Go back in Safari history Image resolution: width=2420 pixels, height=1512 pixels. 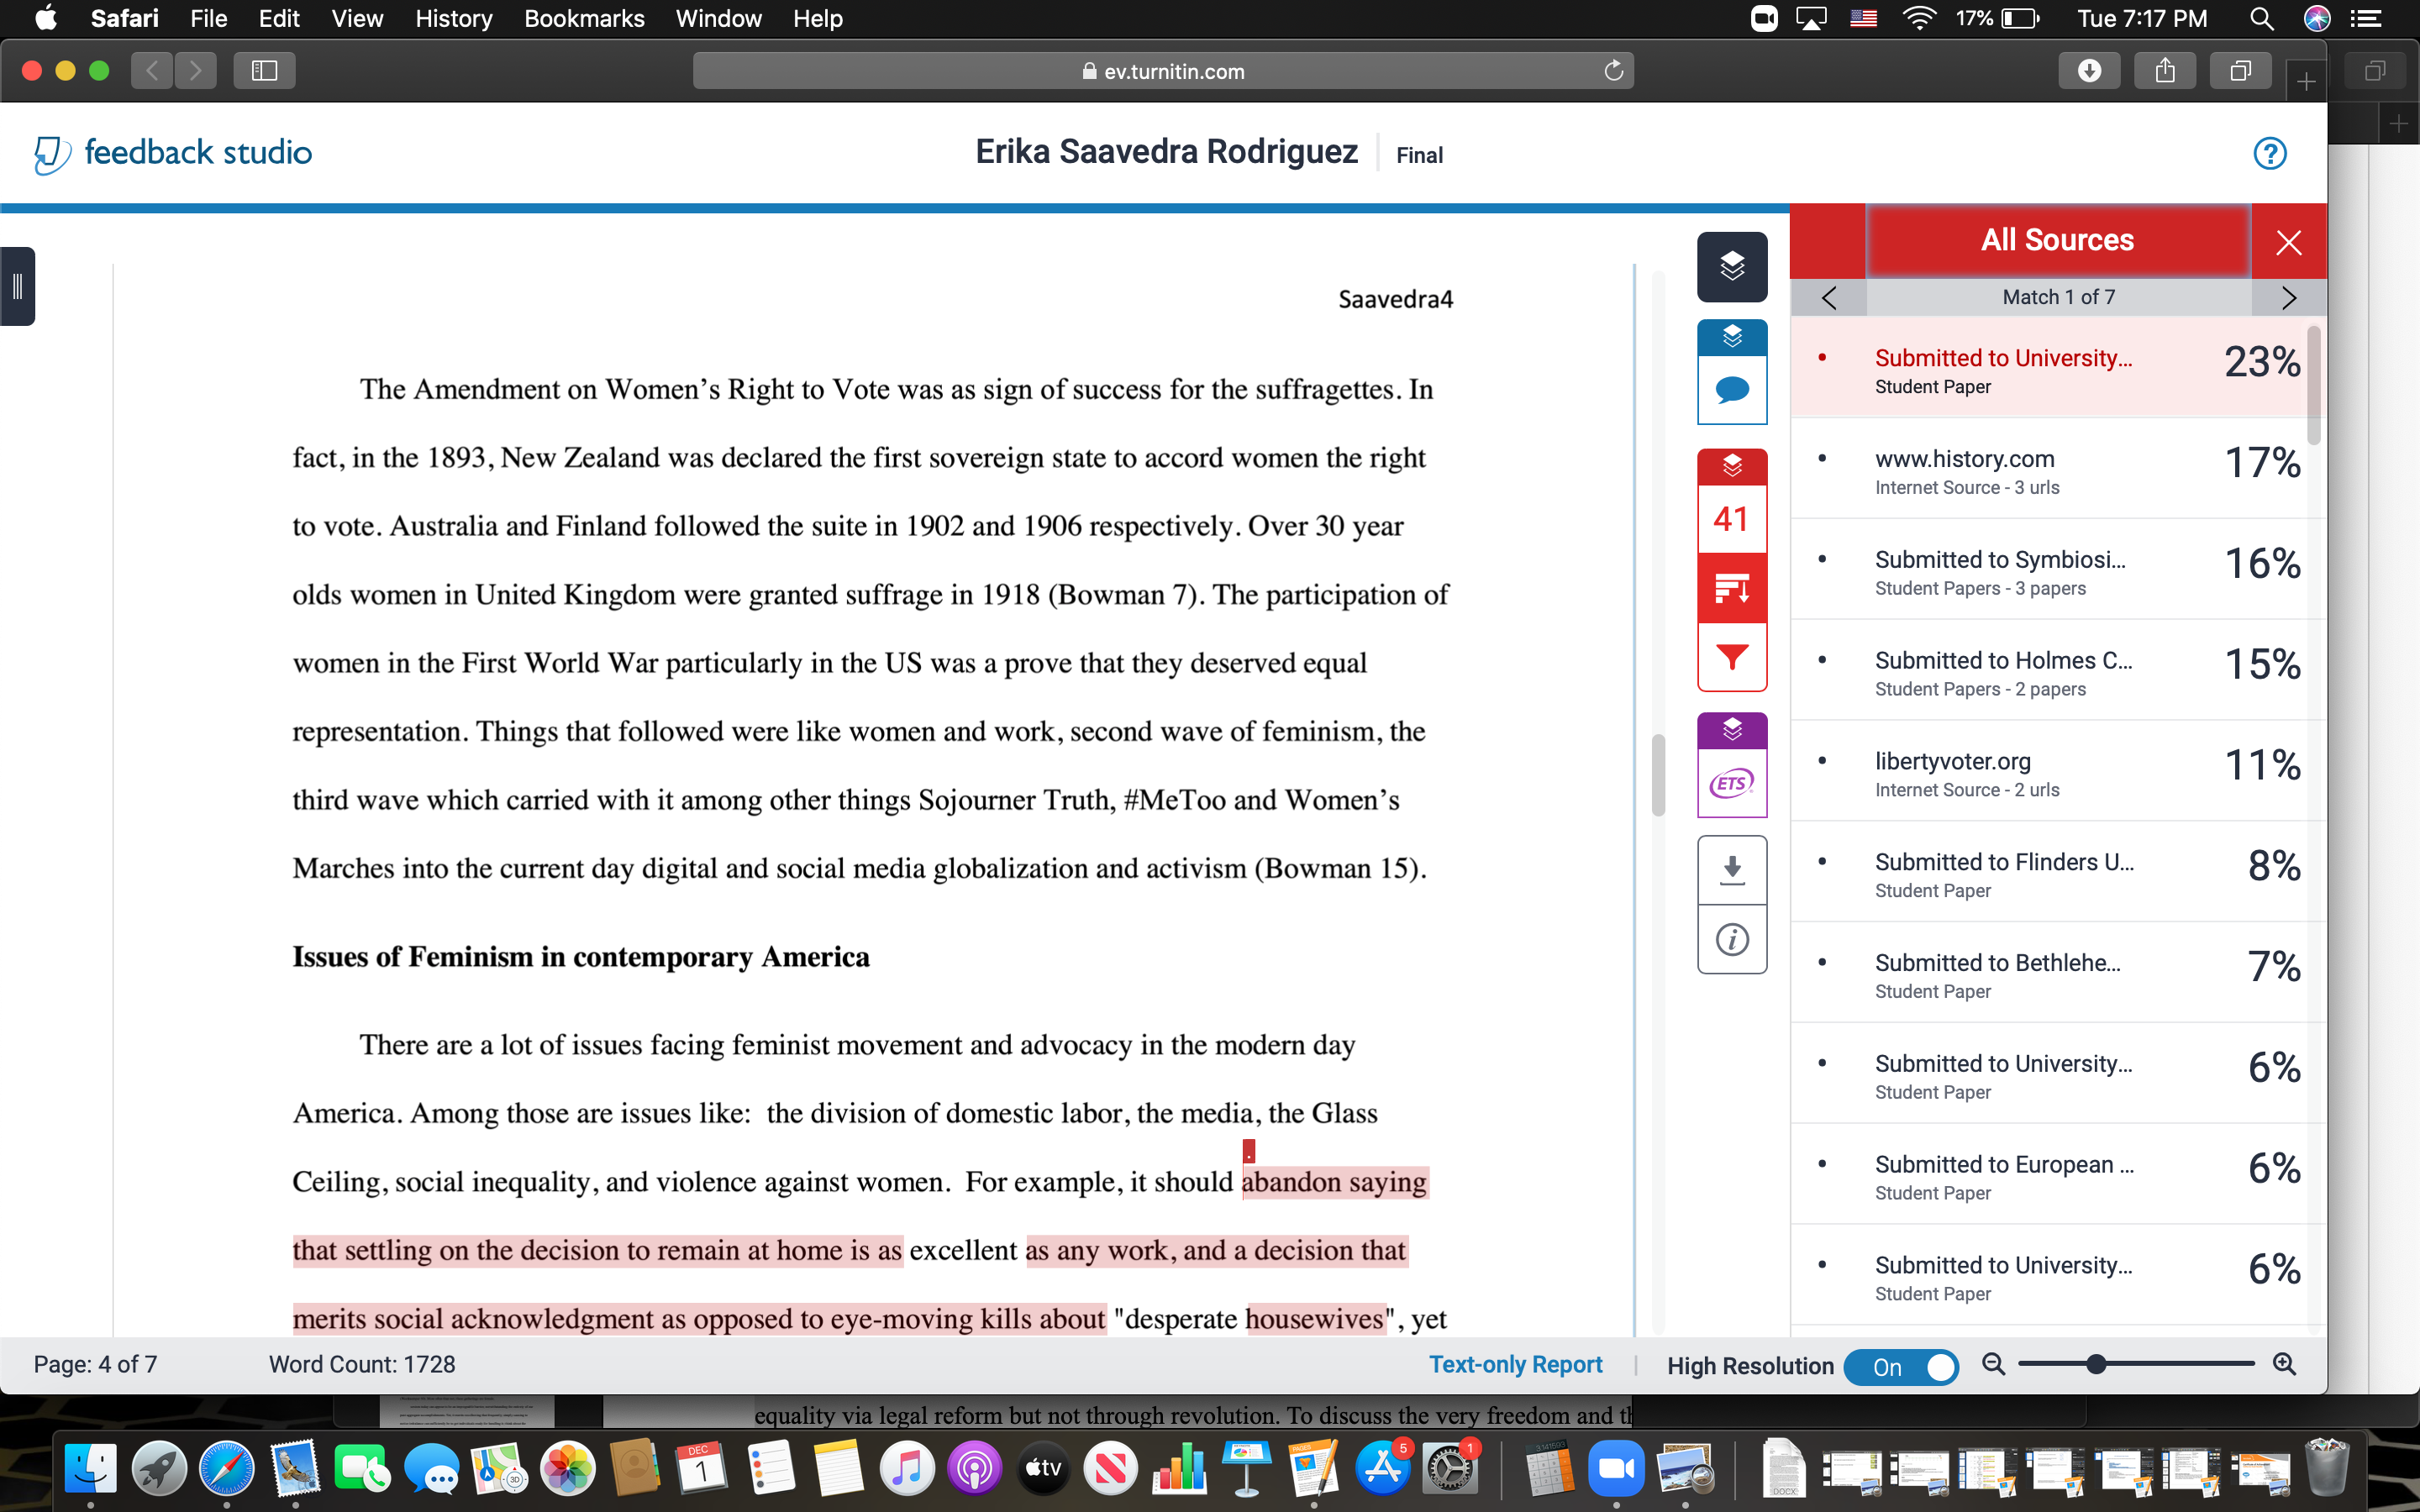[152, 71]
